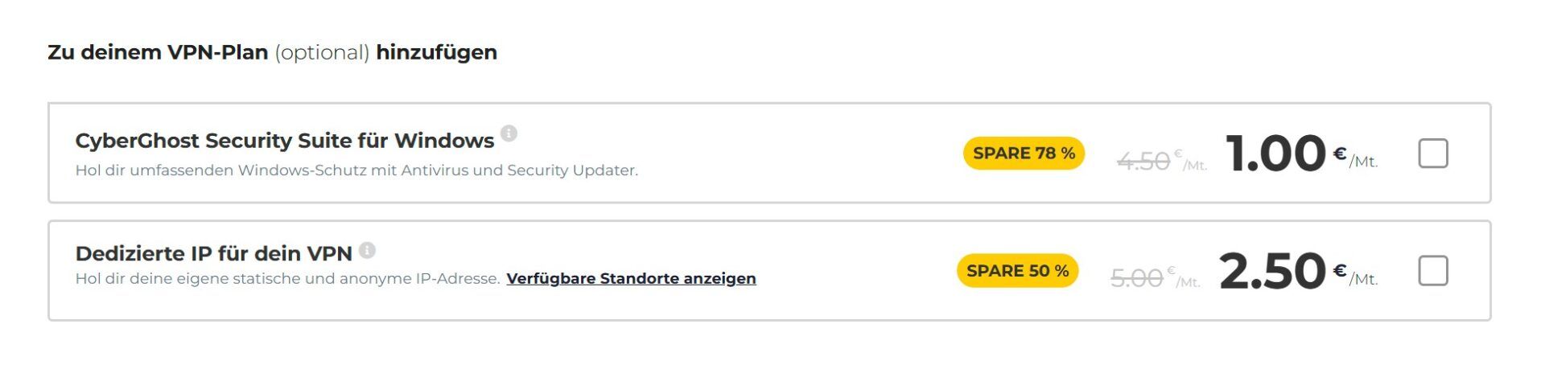Viewport: 1545px width, 365px height.
Task: Open the info icon beside CyberGhost Security Suite
Action: click(509, 133)
